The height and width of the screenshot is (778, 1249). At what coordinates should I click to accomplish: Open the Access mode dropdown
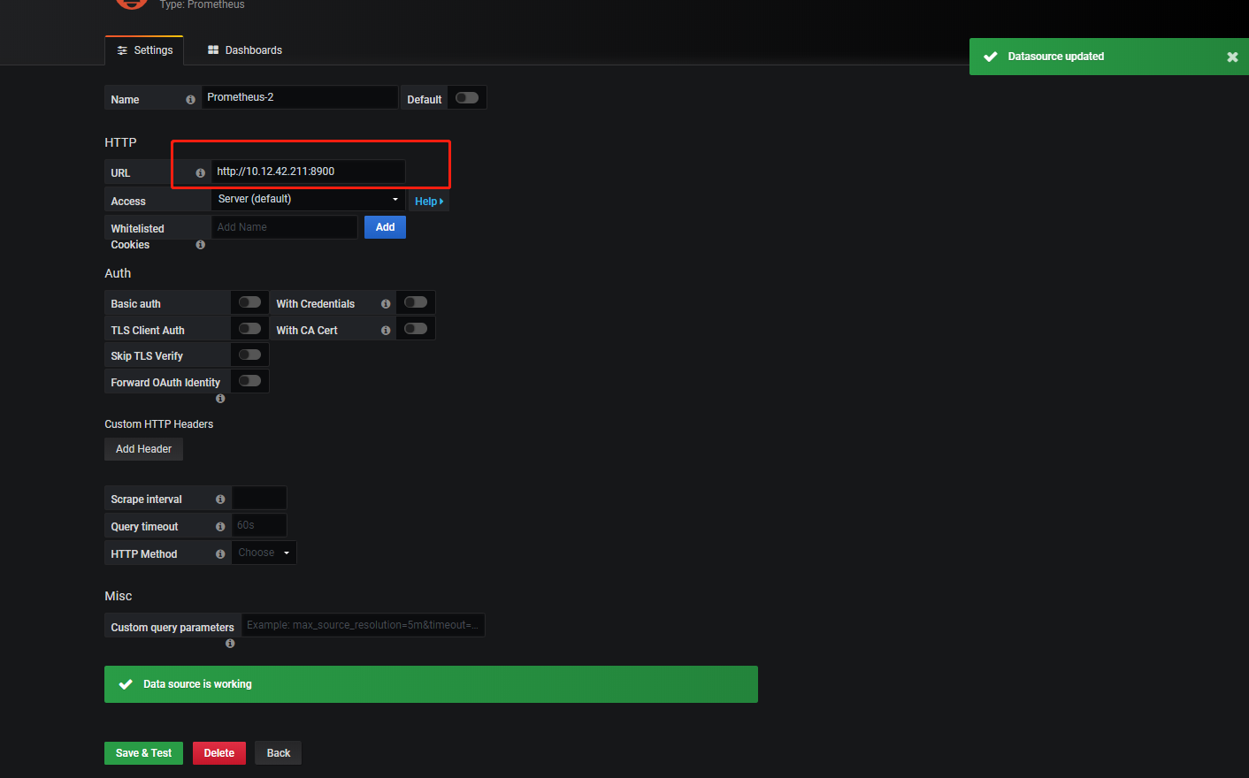point(308,199)
